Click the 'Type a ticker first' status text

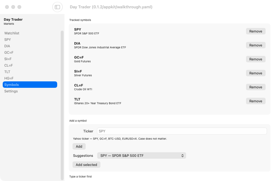(x=81, y=177)
